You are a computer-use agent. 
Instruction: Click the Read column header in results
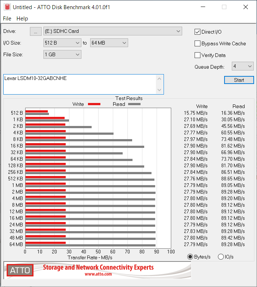pos(239,106)
